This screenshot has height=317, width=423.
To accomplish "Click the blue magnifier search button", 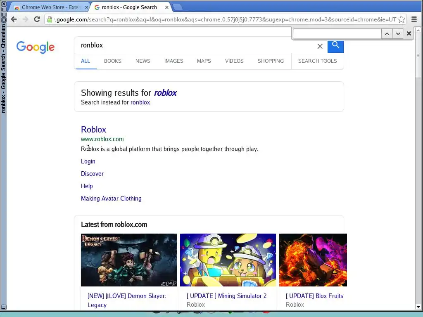I will coord(335,47).
